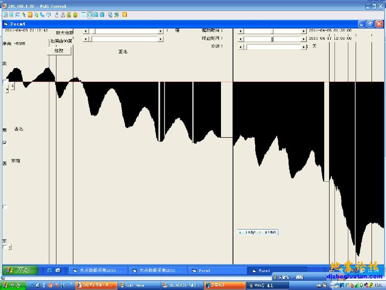Open Telnet mode from Radmin toolbar
Screen dimensions: 386x290
click(x=17, y=15)
